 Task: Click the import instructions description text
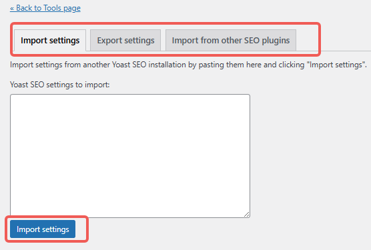coord(188,65)
